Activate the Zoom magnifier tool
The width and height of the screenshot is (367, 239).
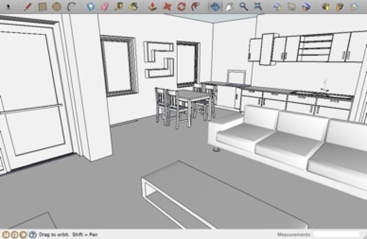pyautogui.click(x=243, y=7)
